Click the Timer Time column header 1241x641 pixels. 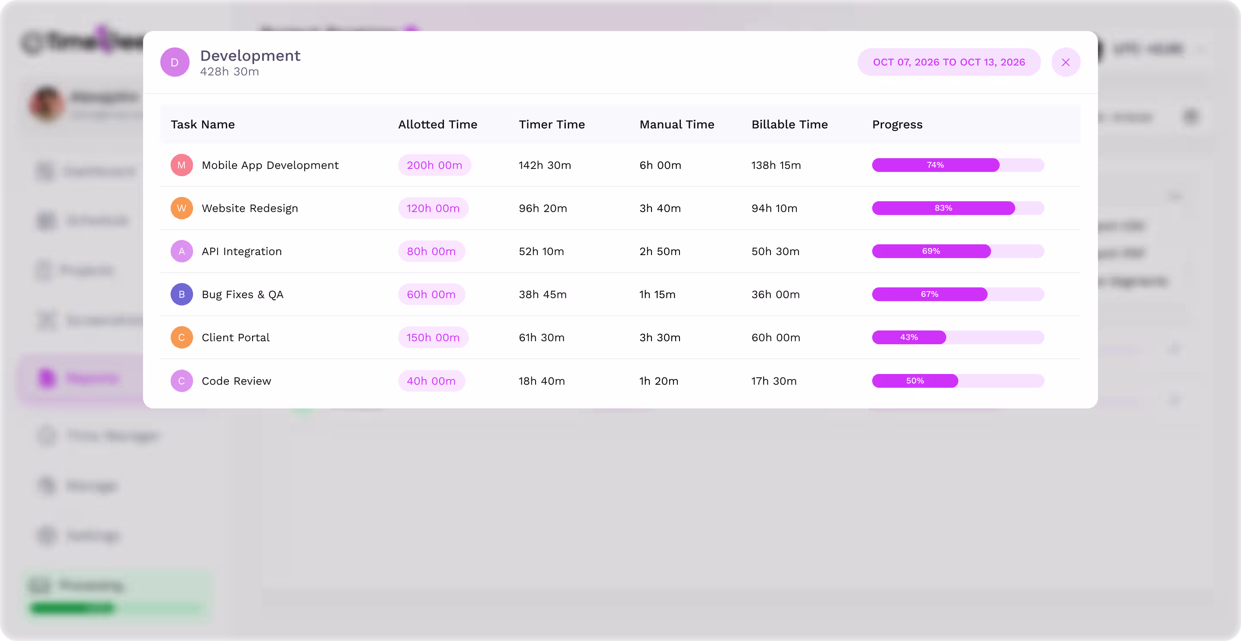552,124
